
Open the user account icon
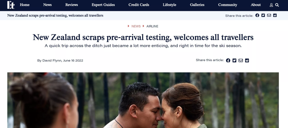pyautogui.click(x=271, y=5)
